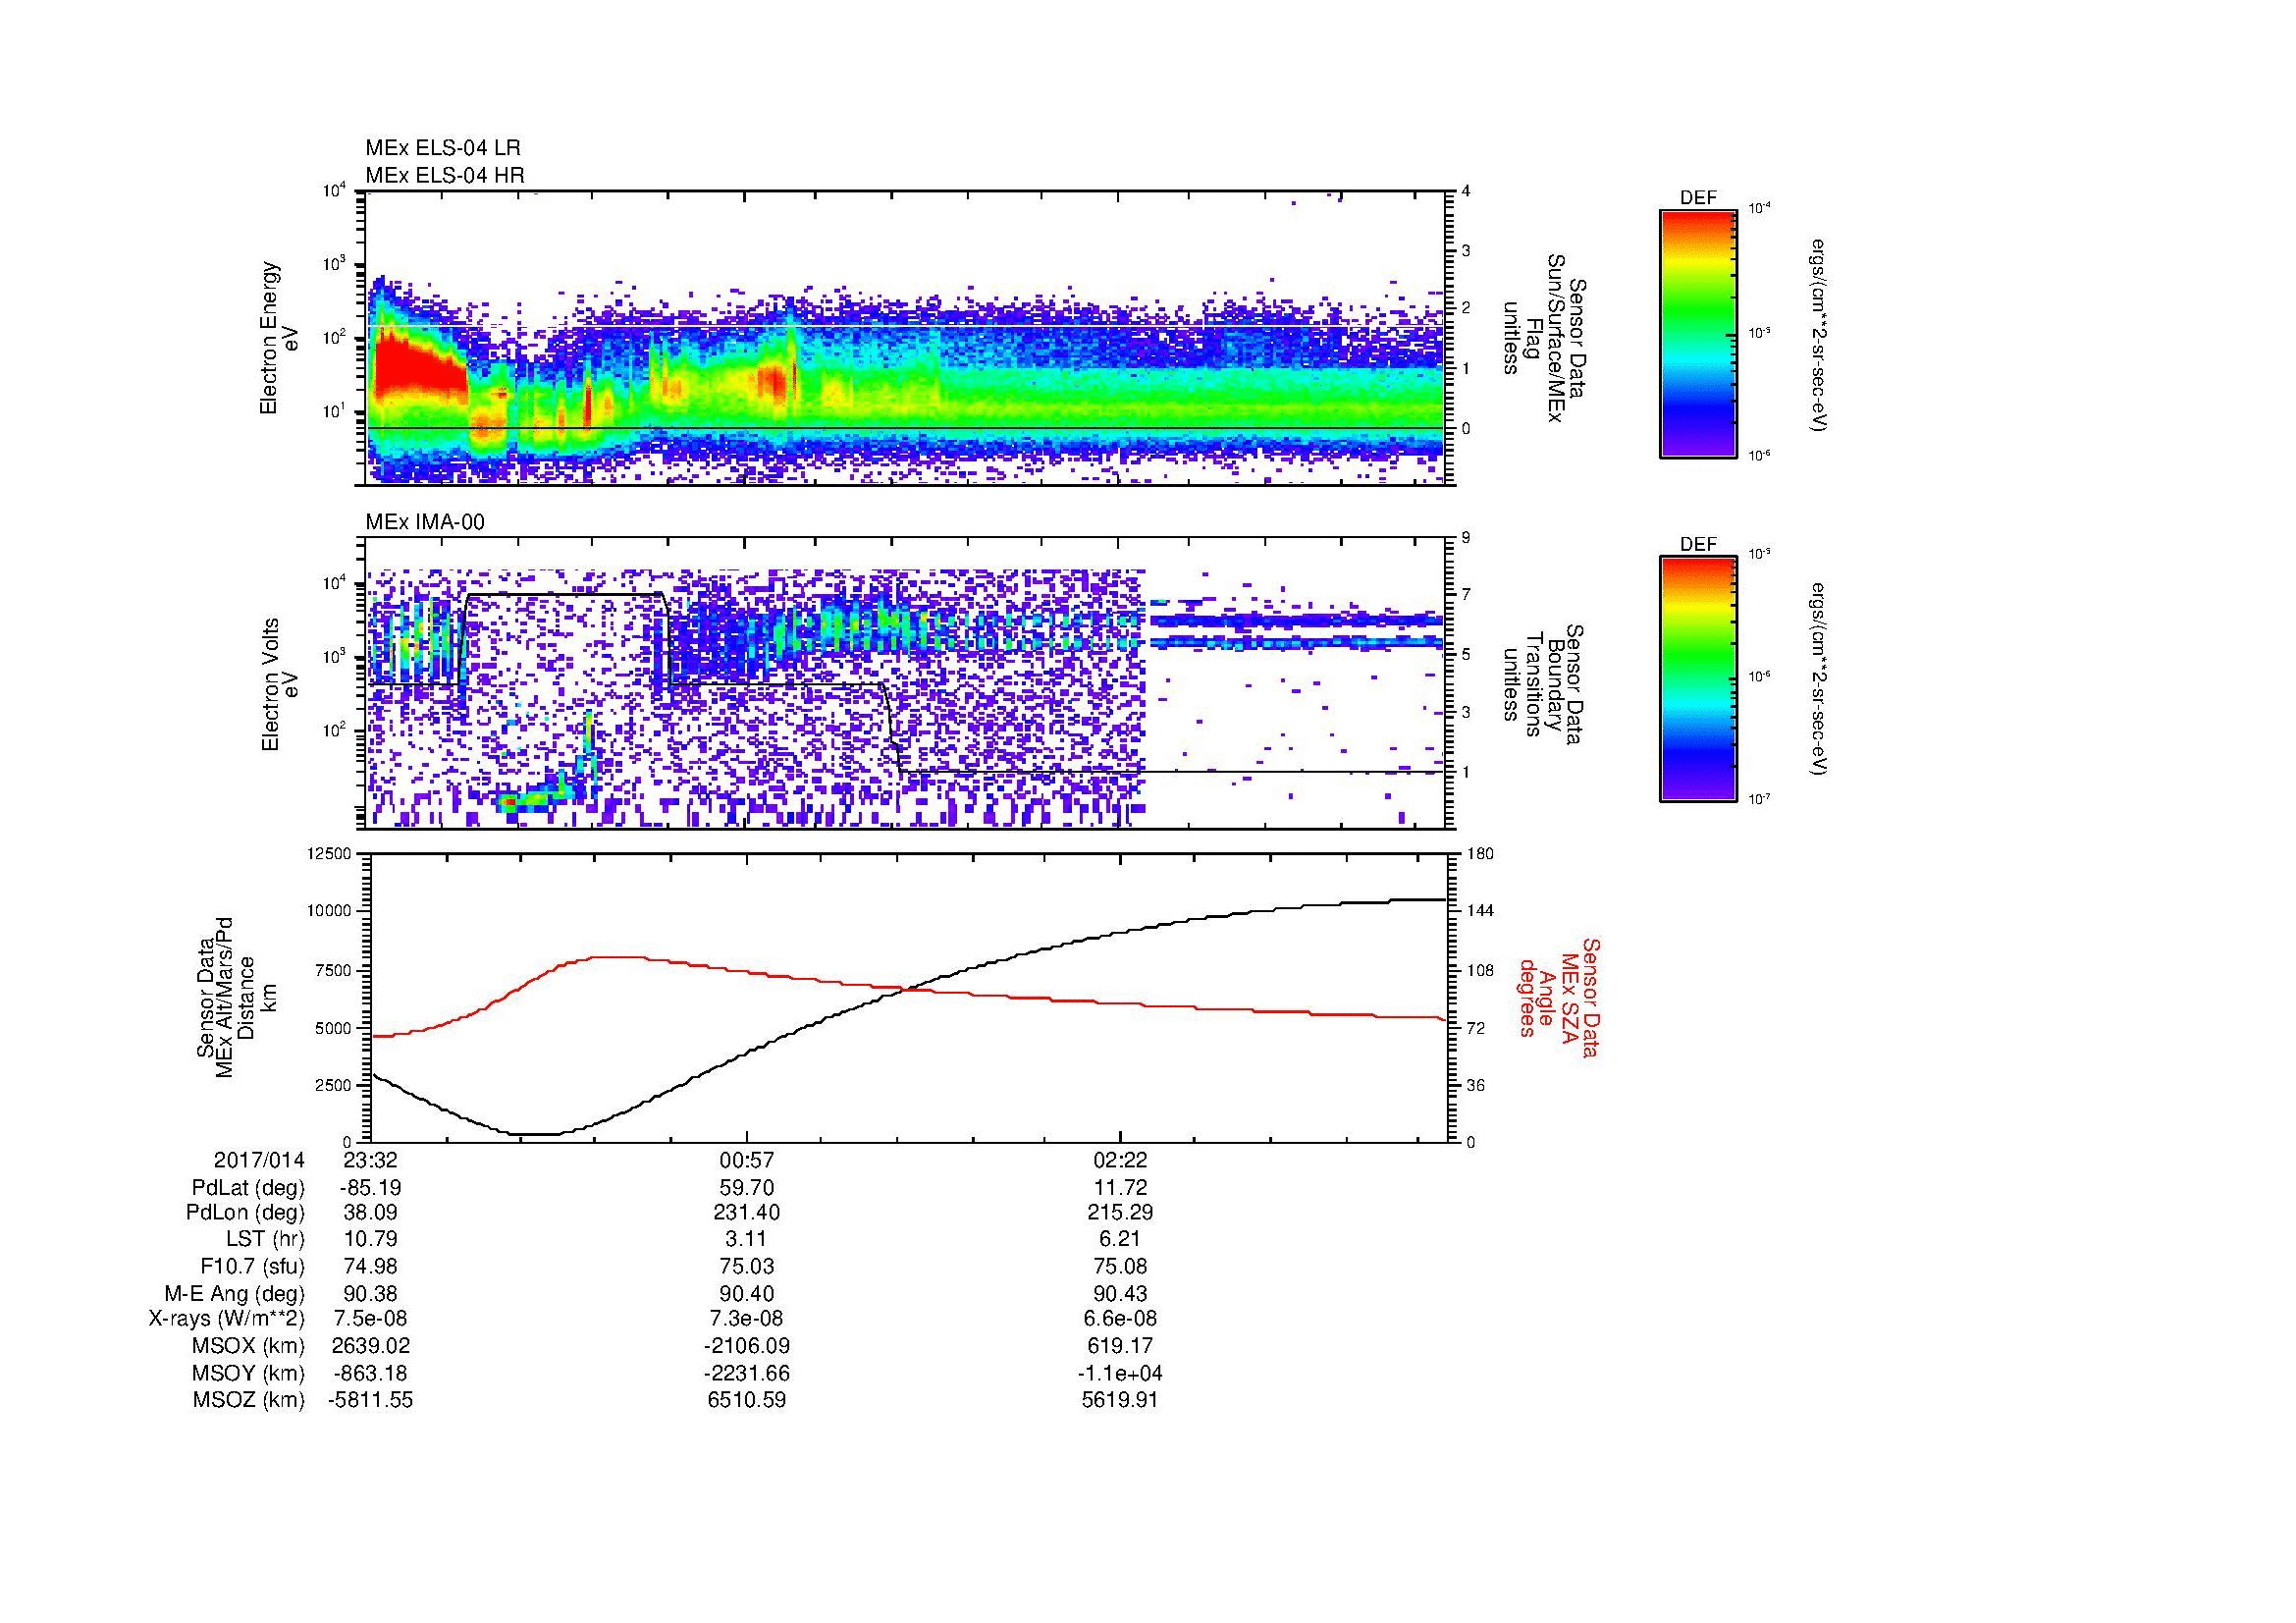The width and height of the screenshot is (2296, 1623).
Task: Click the 'M-E Ang (deg)' row label
Action: (x=235, y=1294)
